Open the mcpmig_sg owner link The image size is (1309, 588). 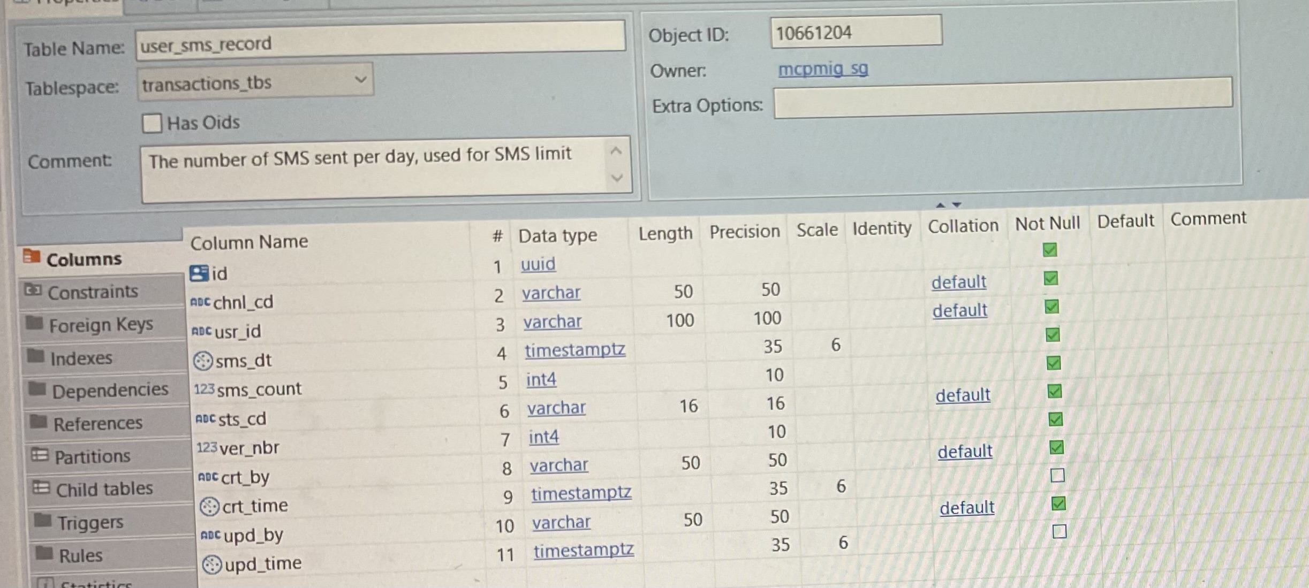click(x=823, y=69)
